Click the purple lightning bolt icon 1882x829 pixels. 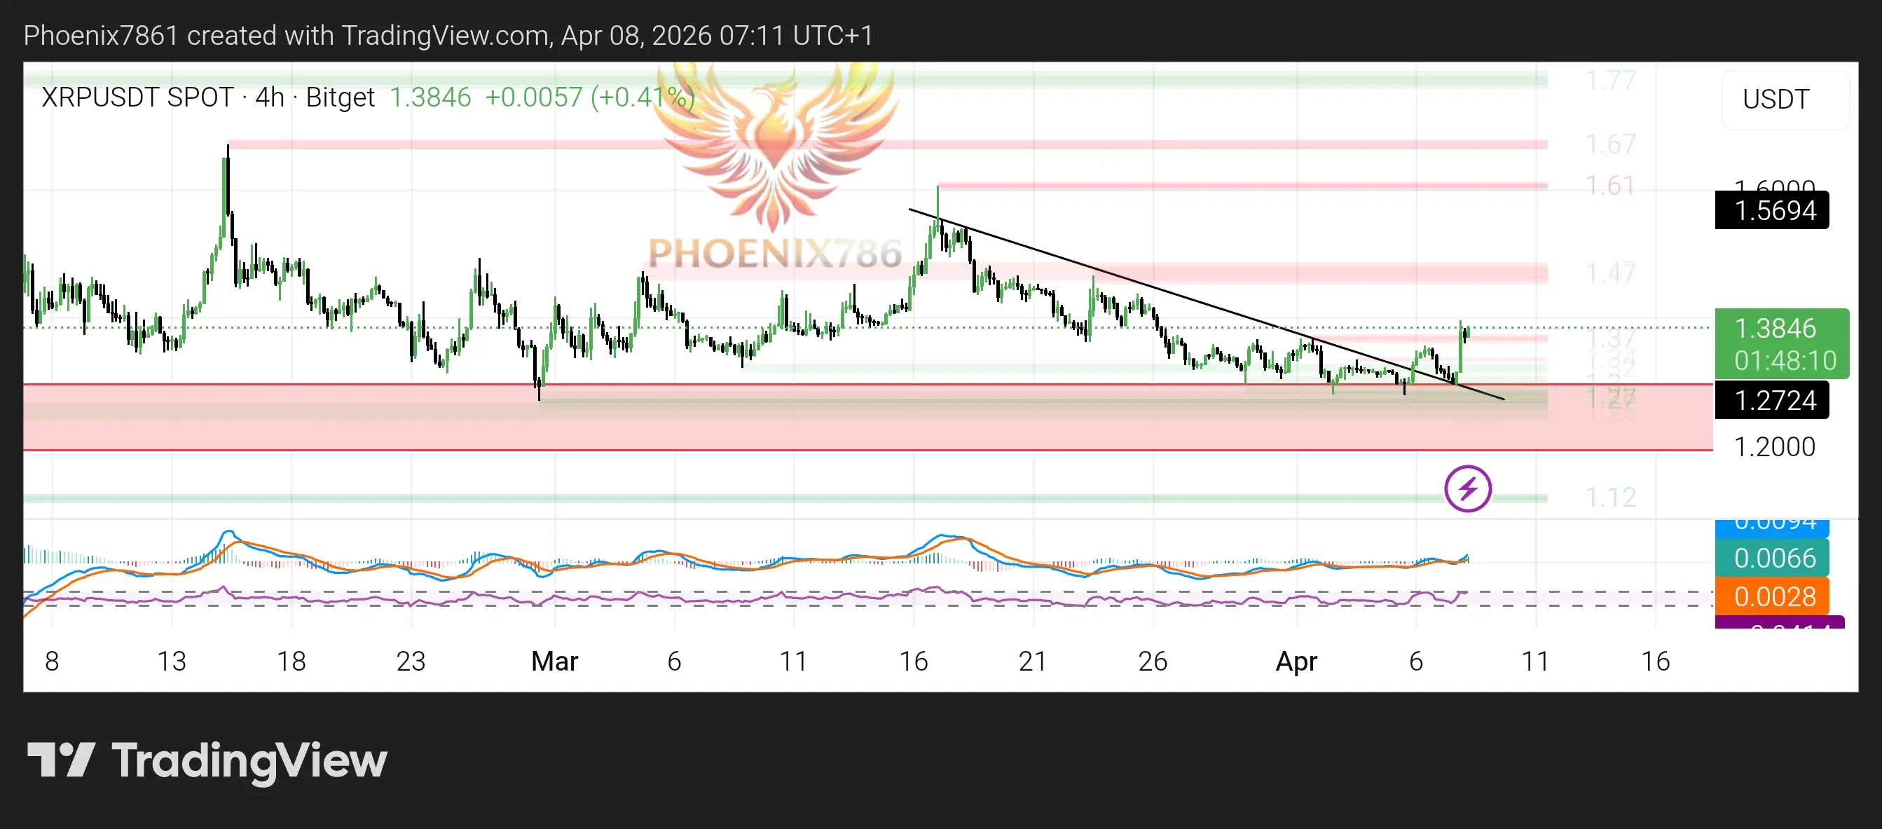coord(1467,488)
